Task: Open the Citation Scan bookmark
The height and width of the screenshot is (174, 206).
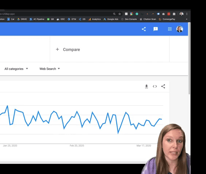Action: click(148, 19)
